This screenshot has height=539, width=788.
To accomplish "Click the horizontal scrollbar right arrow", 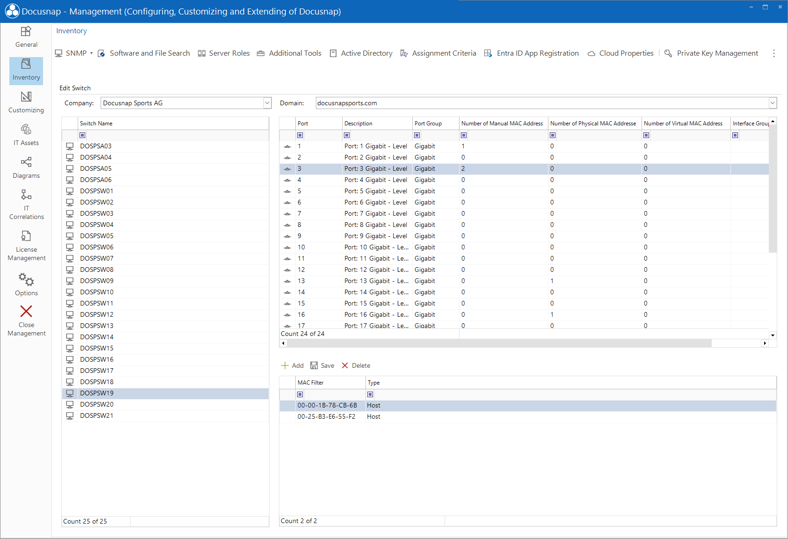I will (x=765, y=343).
